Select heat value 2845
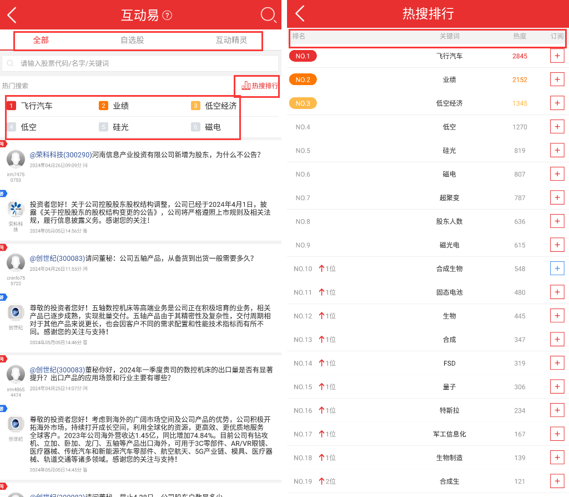Image resolution: width=569 pixels, height=497 pixels. click(x=520, y=56)
